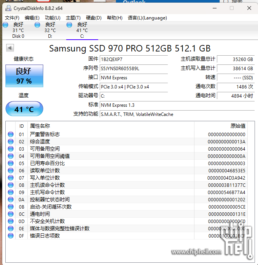Select raw value 000000546B77A4
The width and height of the screenshot is (258, 265).
(226, 192)
